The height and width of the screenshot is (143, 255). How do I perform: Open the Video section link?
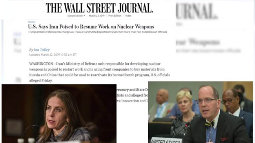point(128,16)
